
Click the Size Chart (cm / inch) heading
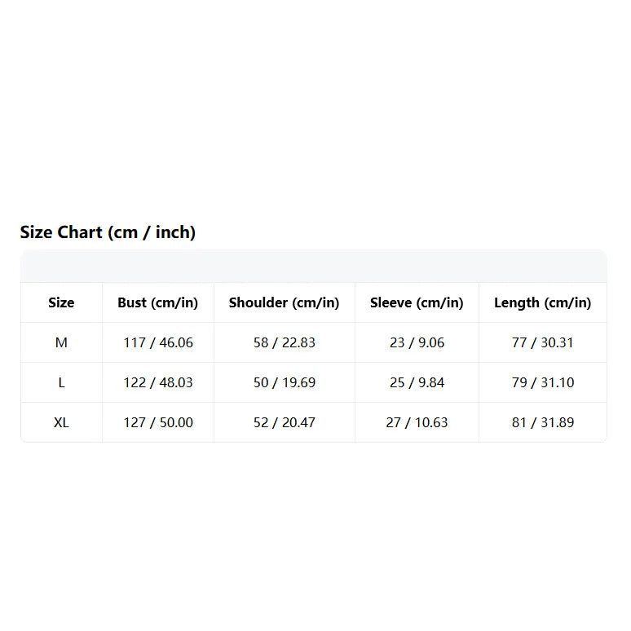(108, 232)
